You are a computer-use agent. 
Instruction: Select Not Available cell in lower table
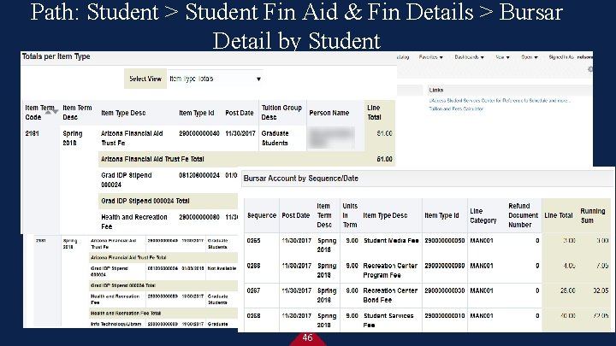pyautogui.click(x=222, y=269)
